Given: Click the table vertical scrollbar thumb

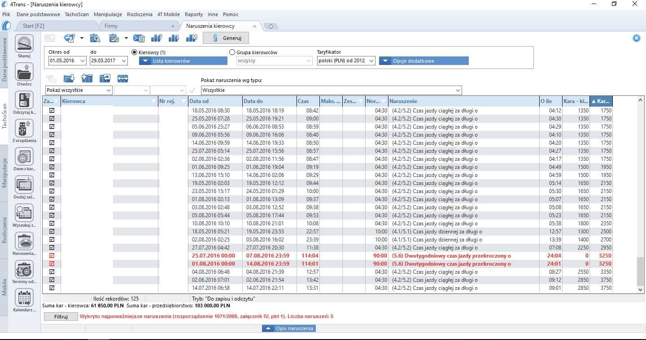Looking at the screenshot, I should click(640, 271).
